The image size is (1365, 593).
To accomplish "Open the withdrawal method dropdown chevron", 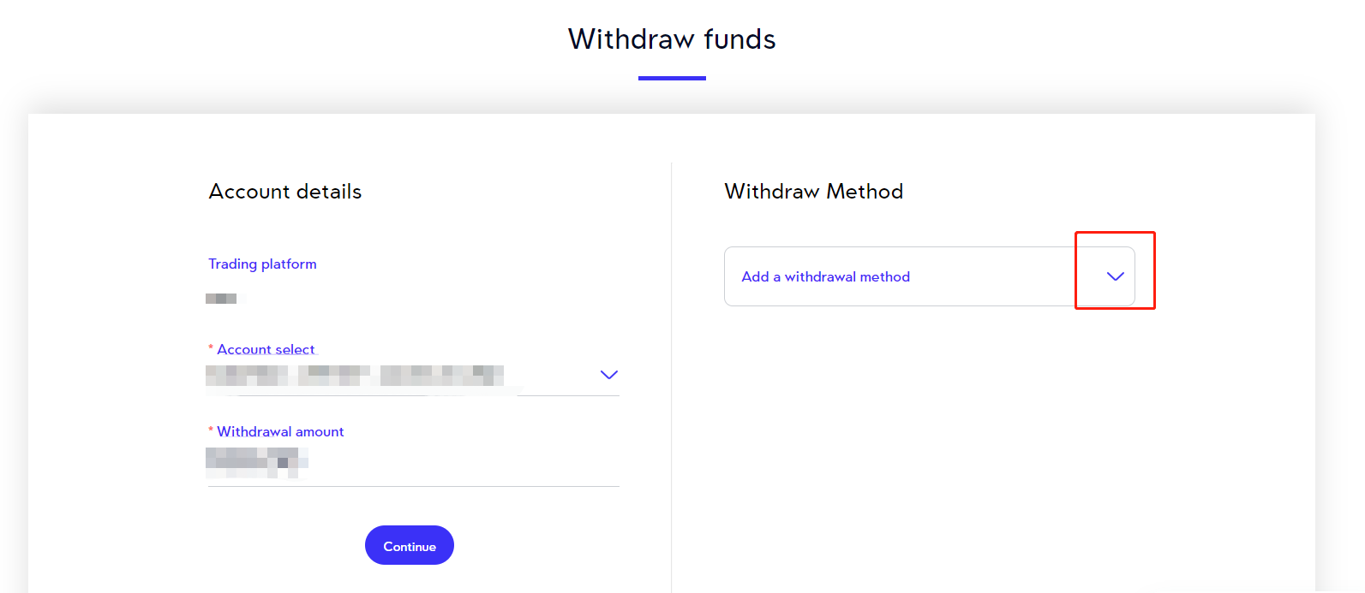I will coord(1115,276).
